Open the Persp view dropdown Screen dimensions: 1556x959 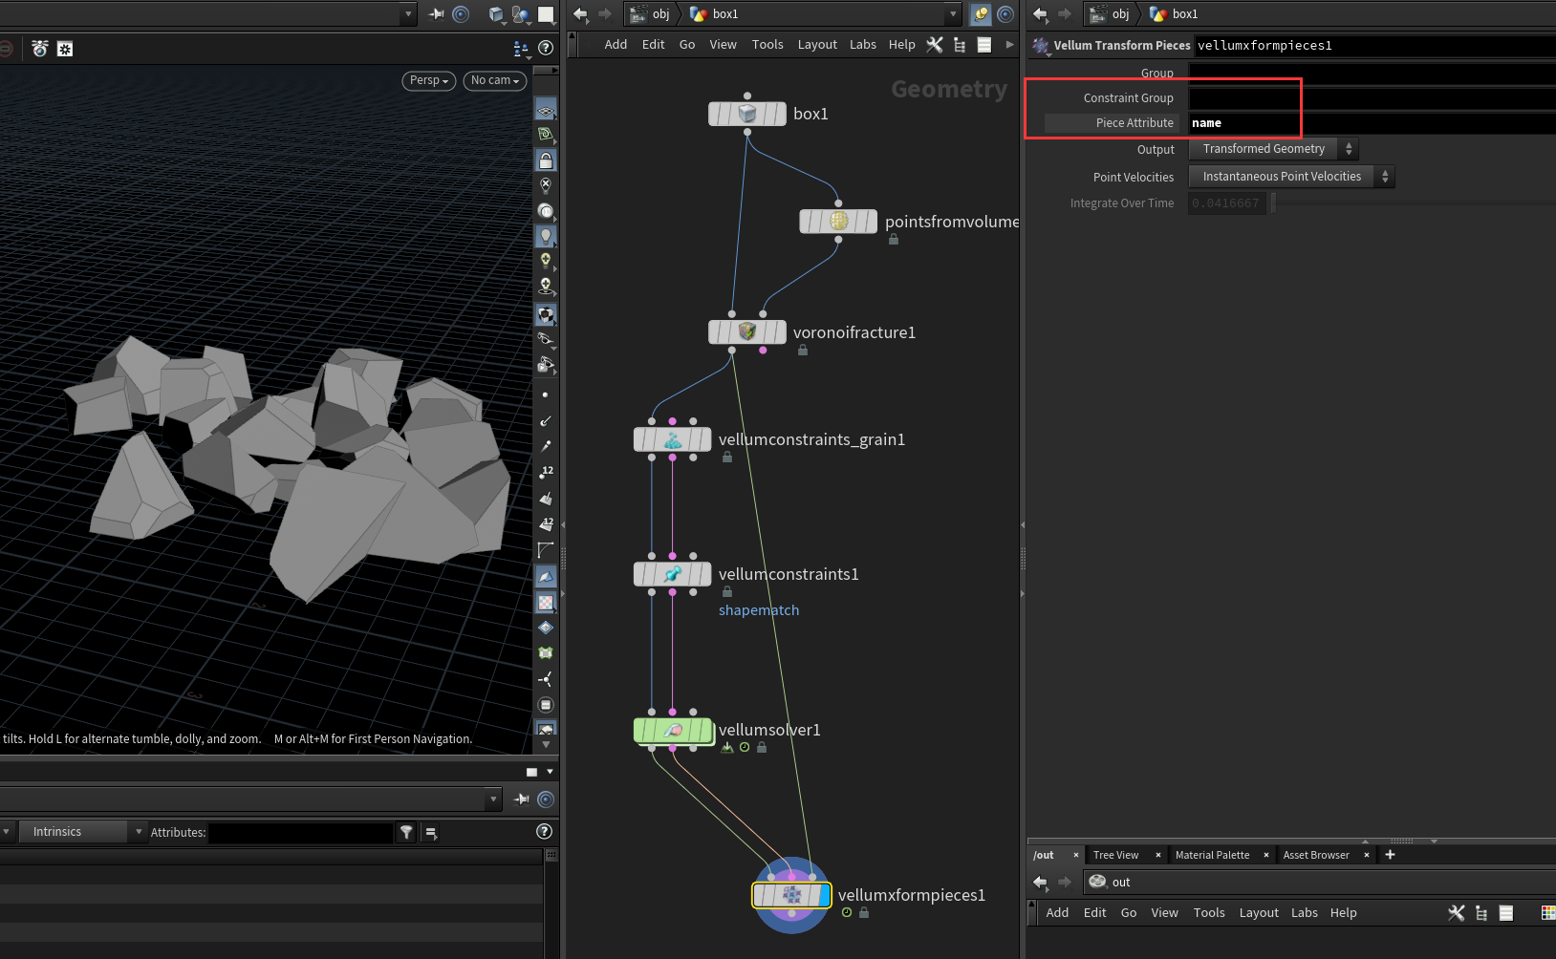coord(428,80)
